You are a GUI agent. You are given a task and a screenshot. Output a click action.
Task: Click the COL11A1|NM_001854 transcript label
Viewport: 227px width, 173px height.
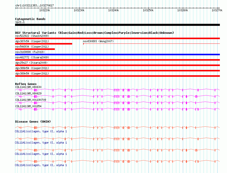coord(28,106)
